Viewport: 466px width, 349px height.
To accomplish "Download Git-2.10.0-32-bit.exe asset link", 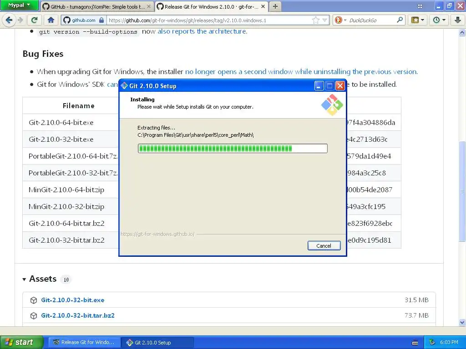I will (x=72, y=300).
